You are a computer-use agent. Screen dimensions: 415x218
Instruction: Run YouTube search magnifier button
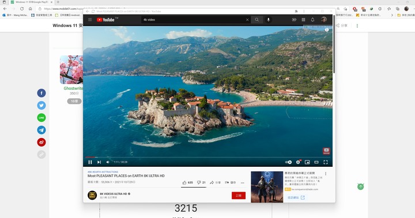tap(256, 20)
